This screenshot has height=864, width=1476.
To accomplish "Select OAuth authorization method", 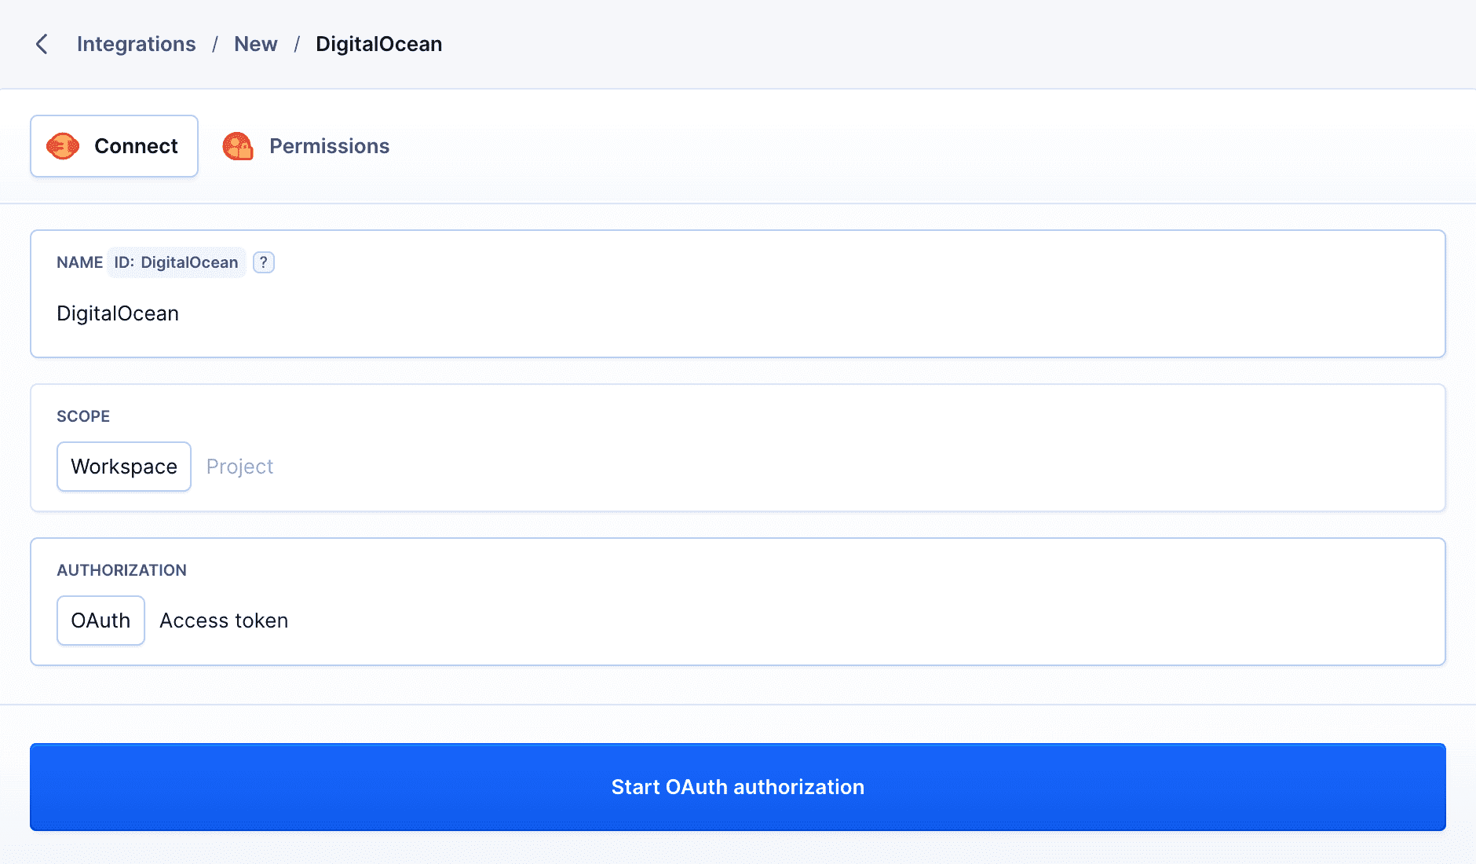I will (x=100, y=621).
